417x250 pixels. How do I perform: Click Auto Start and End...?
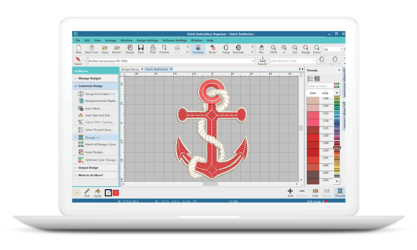coord(95,116)
